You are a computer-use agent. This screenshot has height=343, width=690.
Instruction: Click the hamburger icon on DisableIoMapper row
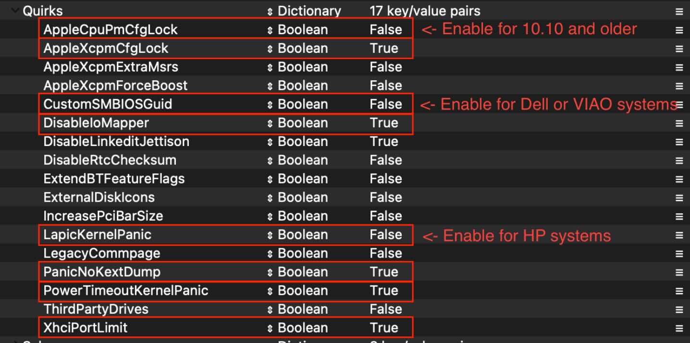point(679,123)
